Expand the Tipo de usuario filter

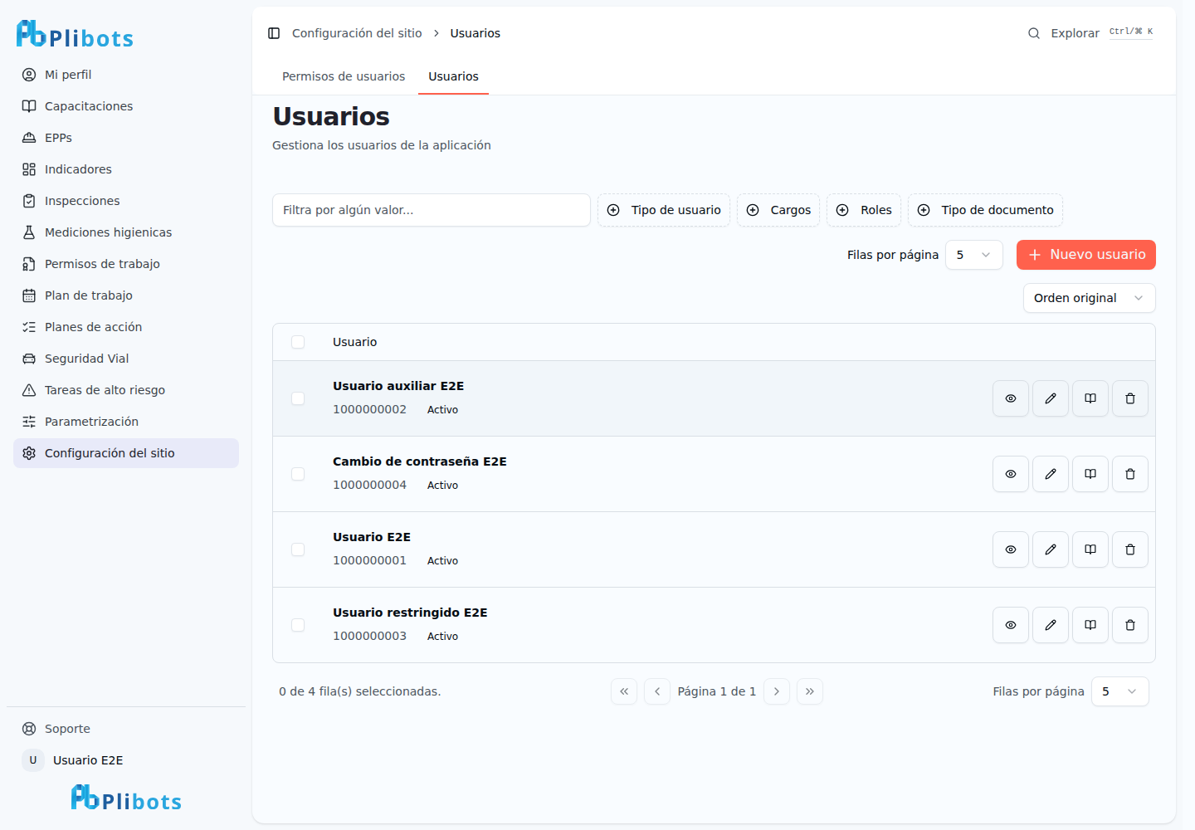664,210
